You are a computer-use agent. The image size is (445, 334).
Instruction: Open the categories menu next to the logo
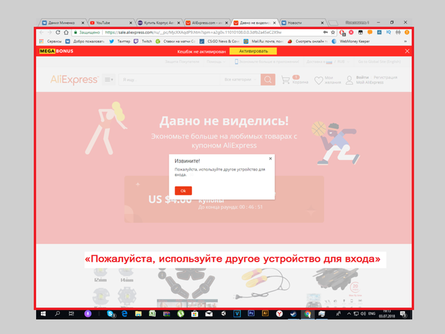tap(108, 79)
